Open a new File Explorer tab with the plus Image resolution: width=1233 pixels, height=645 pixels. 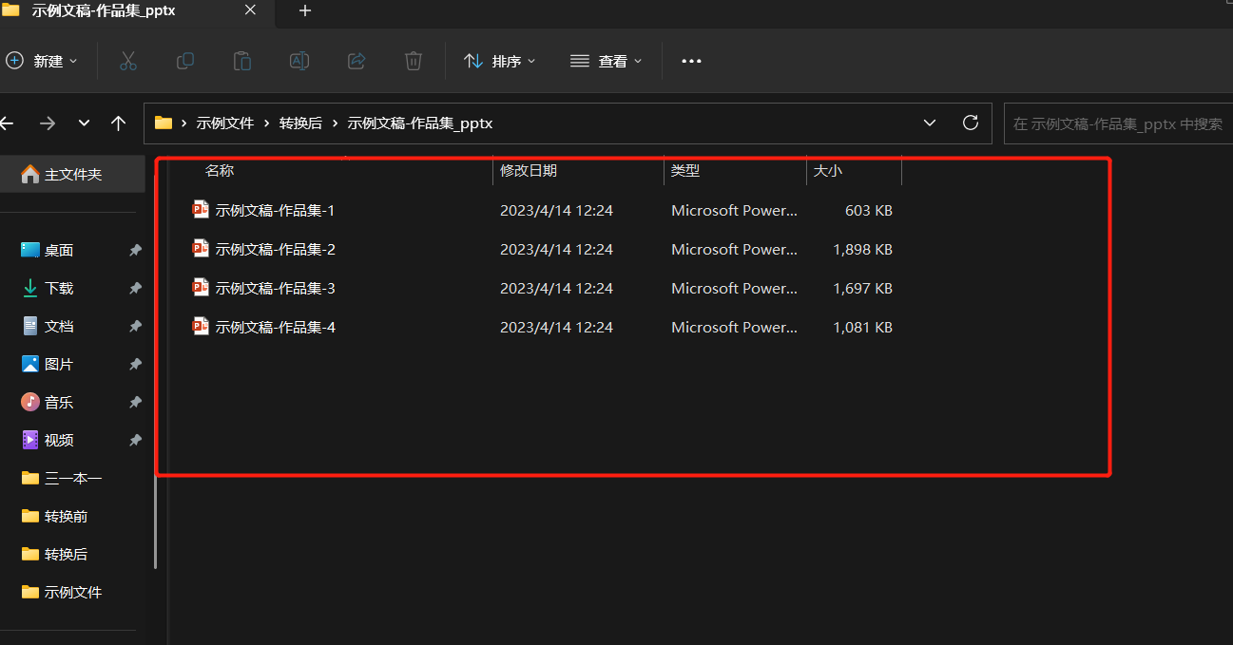pyautogui.click(x=304, y=11)
